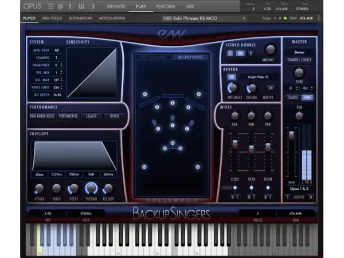Adjust the envelope Sustain knob

[x=91, y=189]
